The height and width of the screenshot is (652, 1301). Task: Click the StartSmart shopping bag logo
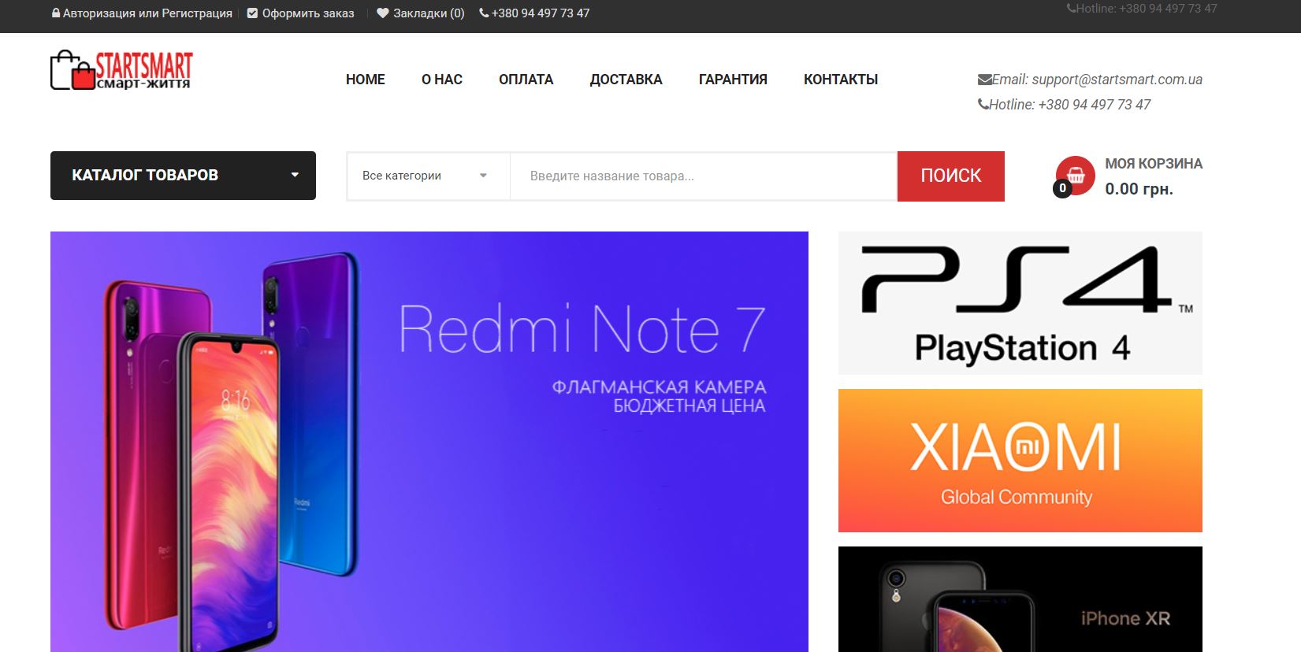(121, 70)
